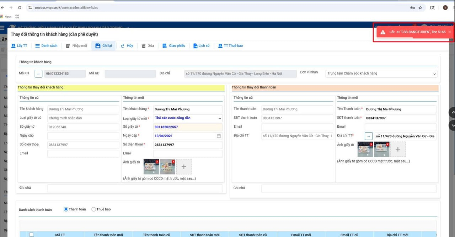Screen dimensions: 455x237
Task: Open the Ngày cấp calendar picker
Action: 219,136
